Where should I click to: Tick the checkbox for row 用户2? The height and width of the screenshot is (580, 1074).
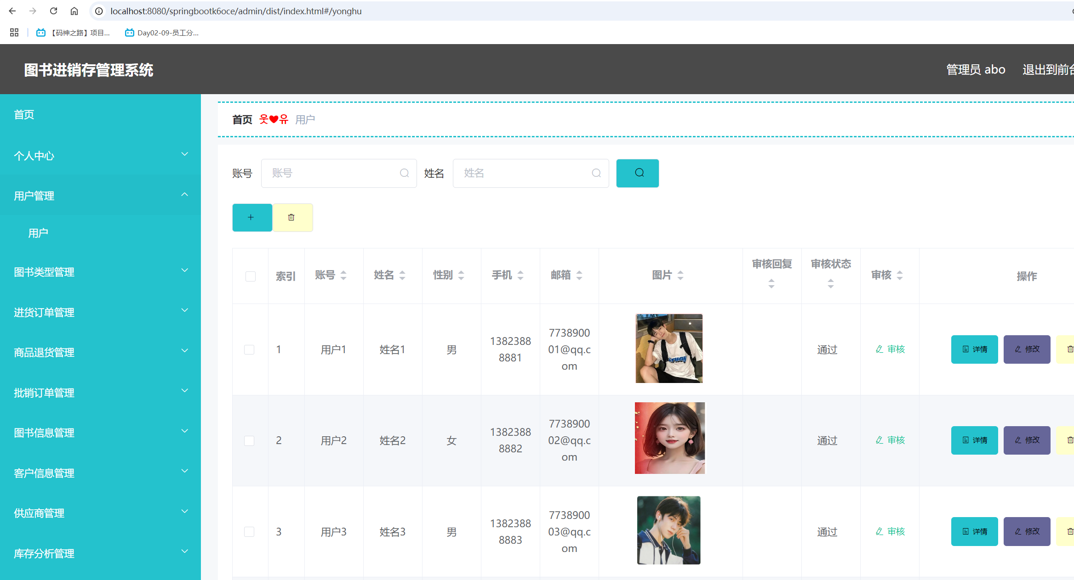[249, 441]
